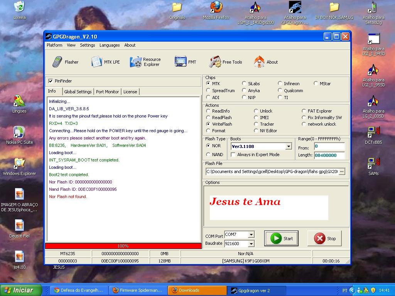The width and height of the screenshot is (395, 296).
Task: Open the IMAGEM O ABRAÇO DE JESUS file
Action: pyautogui.click(x=19, y=200)
